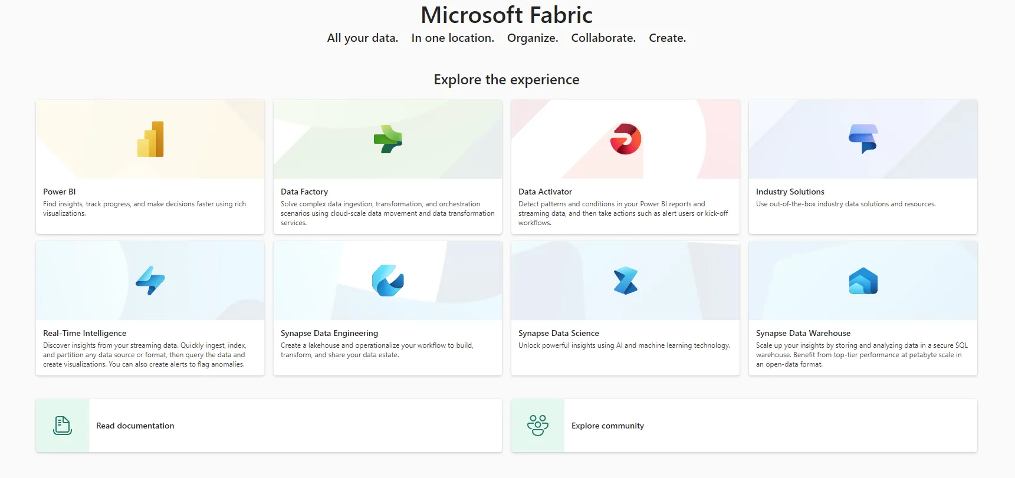Click the Read documentation page icon
The image size is (1015, 478).
[63, 426]
